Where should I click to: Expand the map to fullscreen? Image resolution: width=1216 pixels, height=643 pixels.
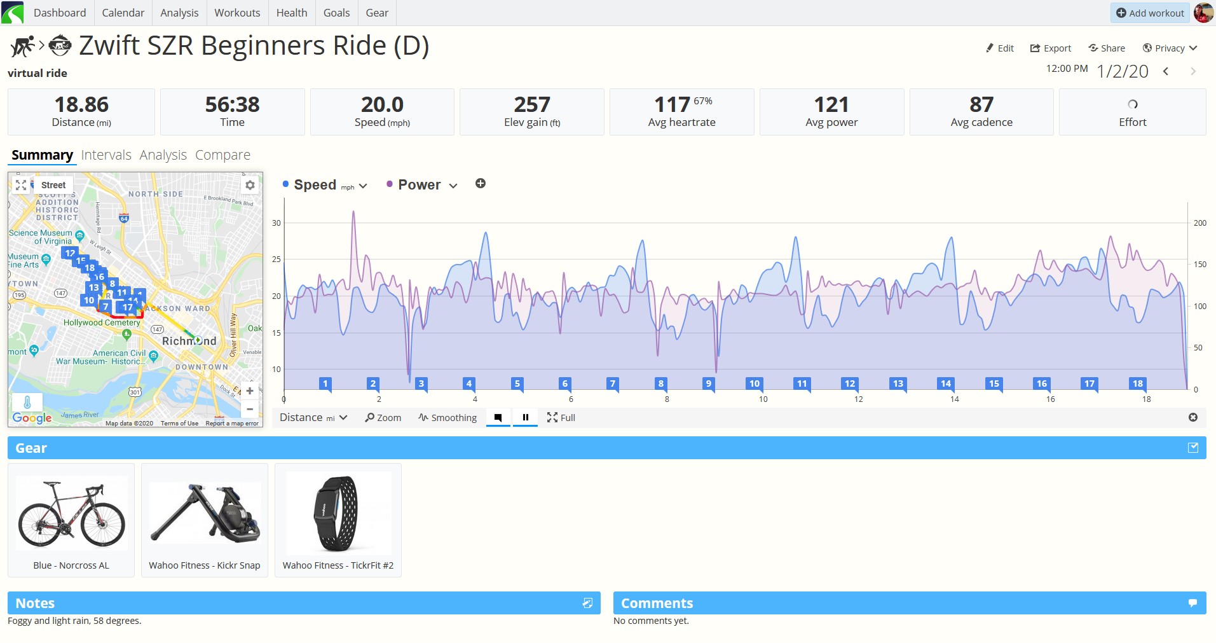pos(21,185)
